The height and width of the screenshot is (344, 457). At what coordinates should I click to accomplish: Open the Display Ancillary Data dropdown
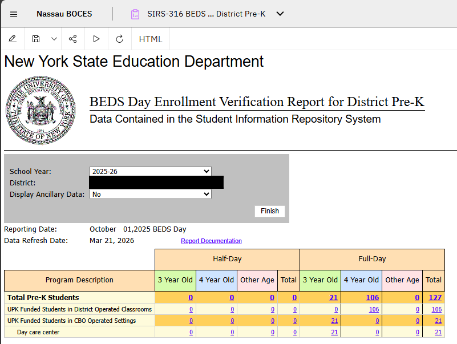(151, 194)
